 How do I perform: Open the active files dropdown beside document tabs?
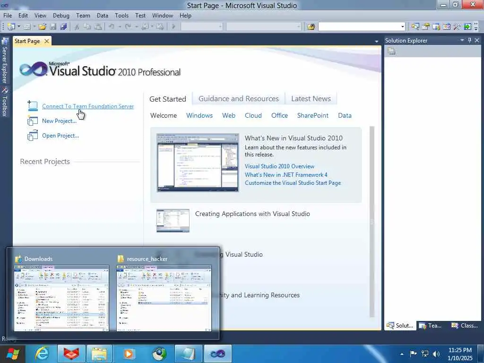click(376, 42)
